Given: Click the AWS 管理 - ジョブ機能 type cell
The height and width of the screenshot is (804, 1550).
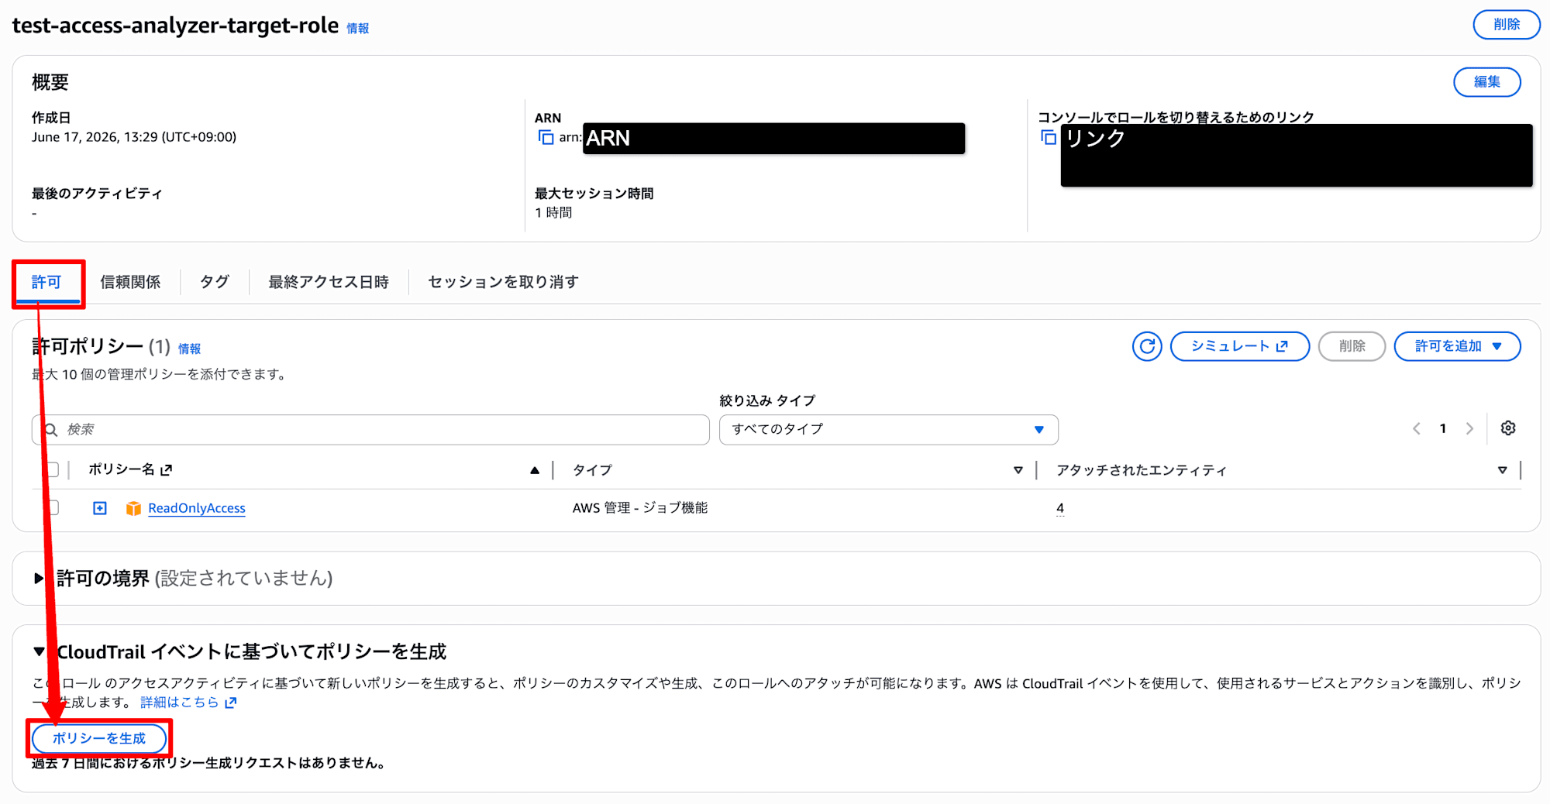Looking at the screenshot, I should (x=640, y=508).
